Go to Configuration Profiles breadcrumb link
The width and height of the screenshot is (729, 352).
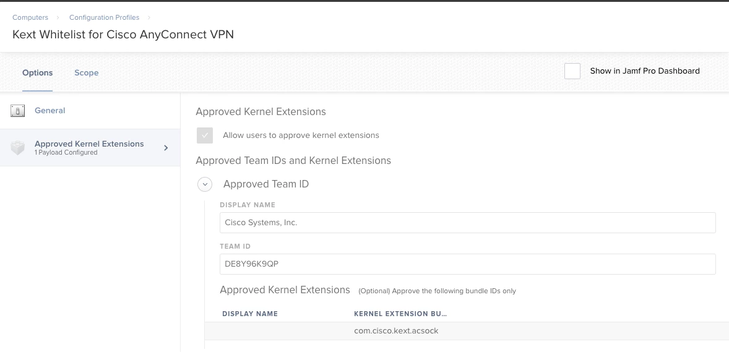[x=104, y=17]
